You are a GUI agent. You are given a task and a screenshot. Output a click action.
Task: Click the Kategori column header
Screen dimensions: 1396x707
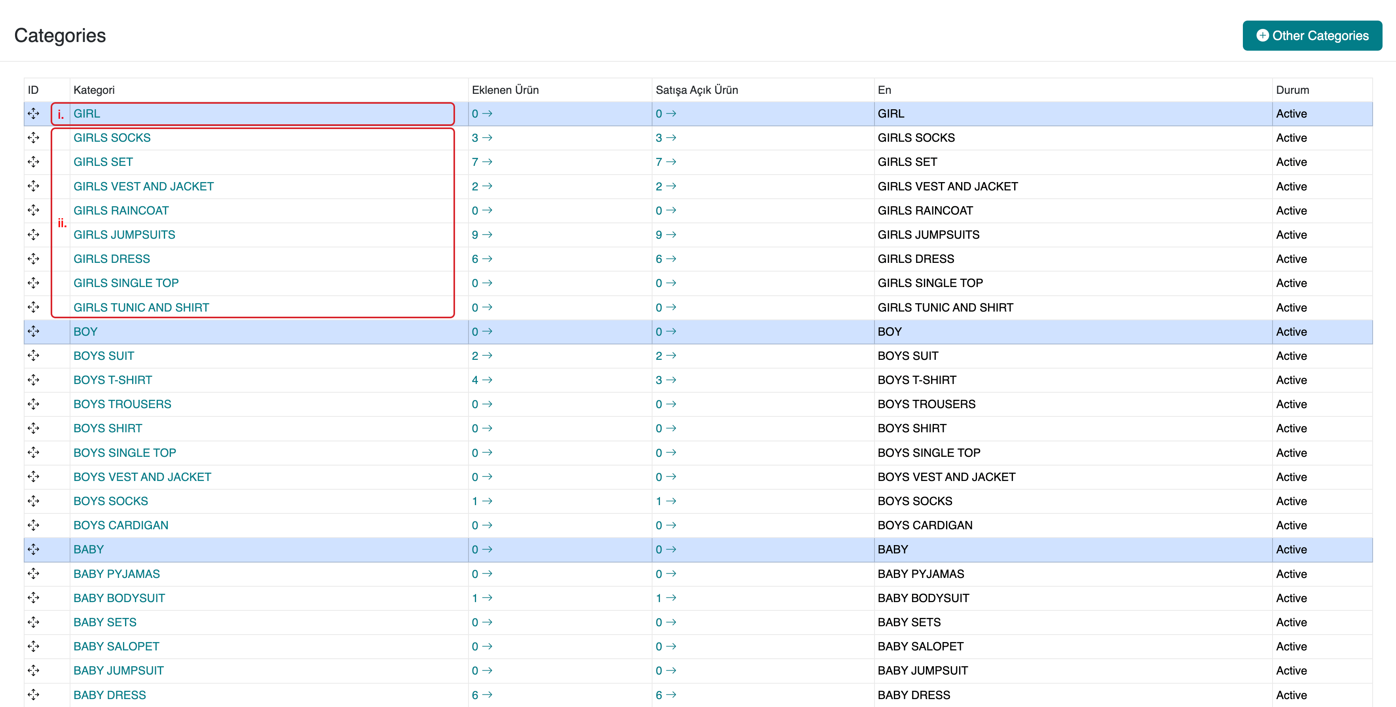click(x=94, y=90)
